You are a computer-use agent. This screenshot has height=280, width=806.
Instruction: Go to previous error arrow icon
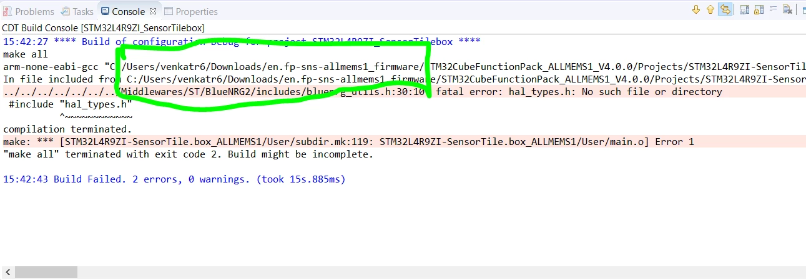coord(710,9)
